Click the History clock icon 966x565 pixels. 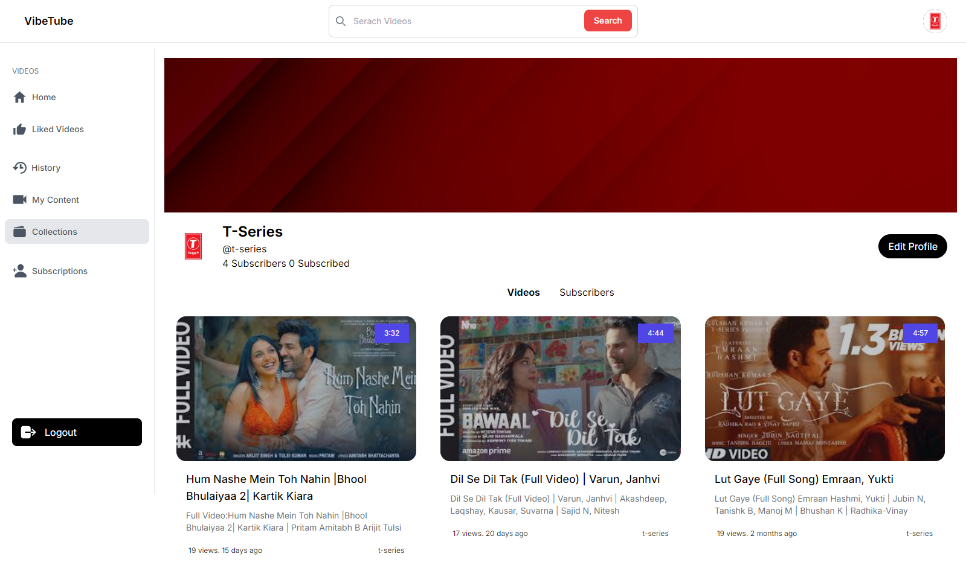click(19, 168)
